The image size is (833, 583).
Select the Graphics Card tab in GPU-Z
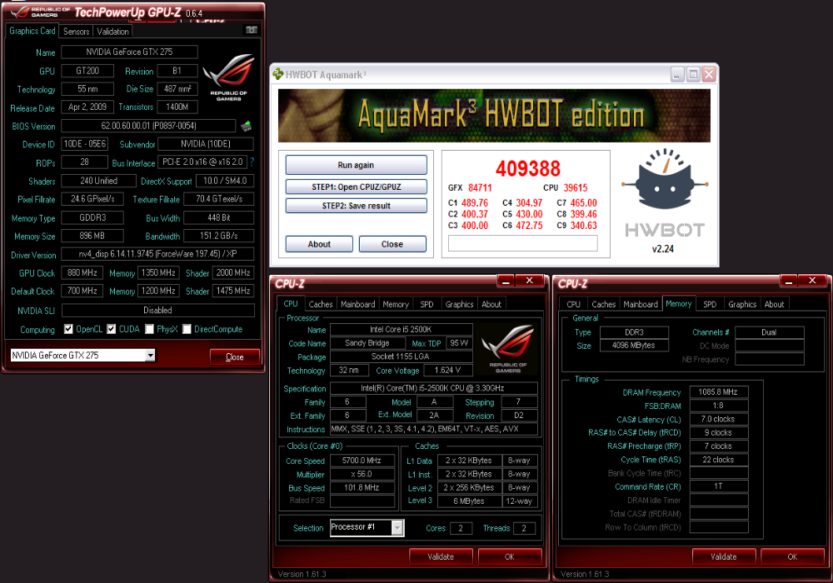pos(32,31)
